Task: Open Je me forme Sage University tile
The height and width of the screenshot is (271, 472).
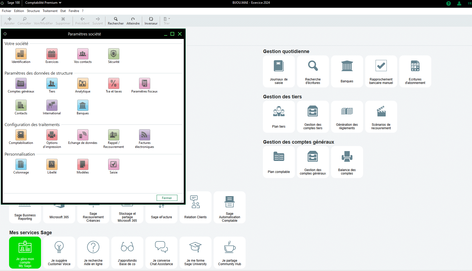Action: (x=196, y=253)
